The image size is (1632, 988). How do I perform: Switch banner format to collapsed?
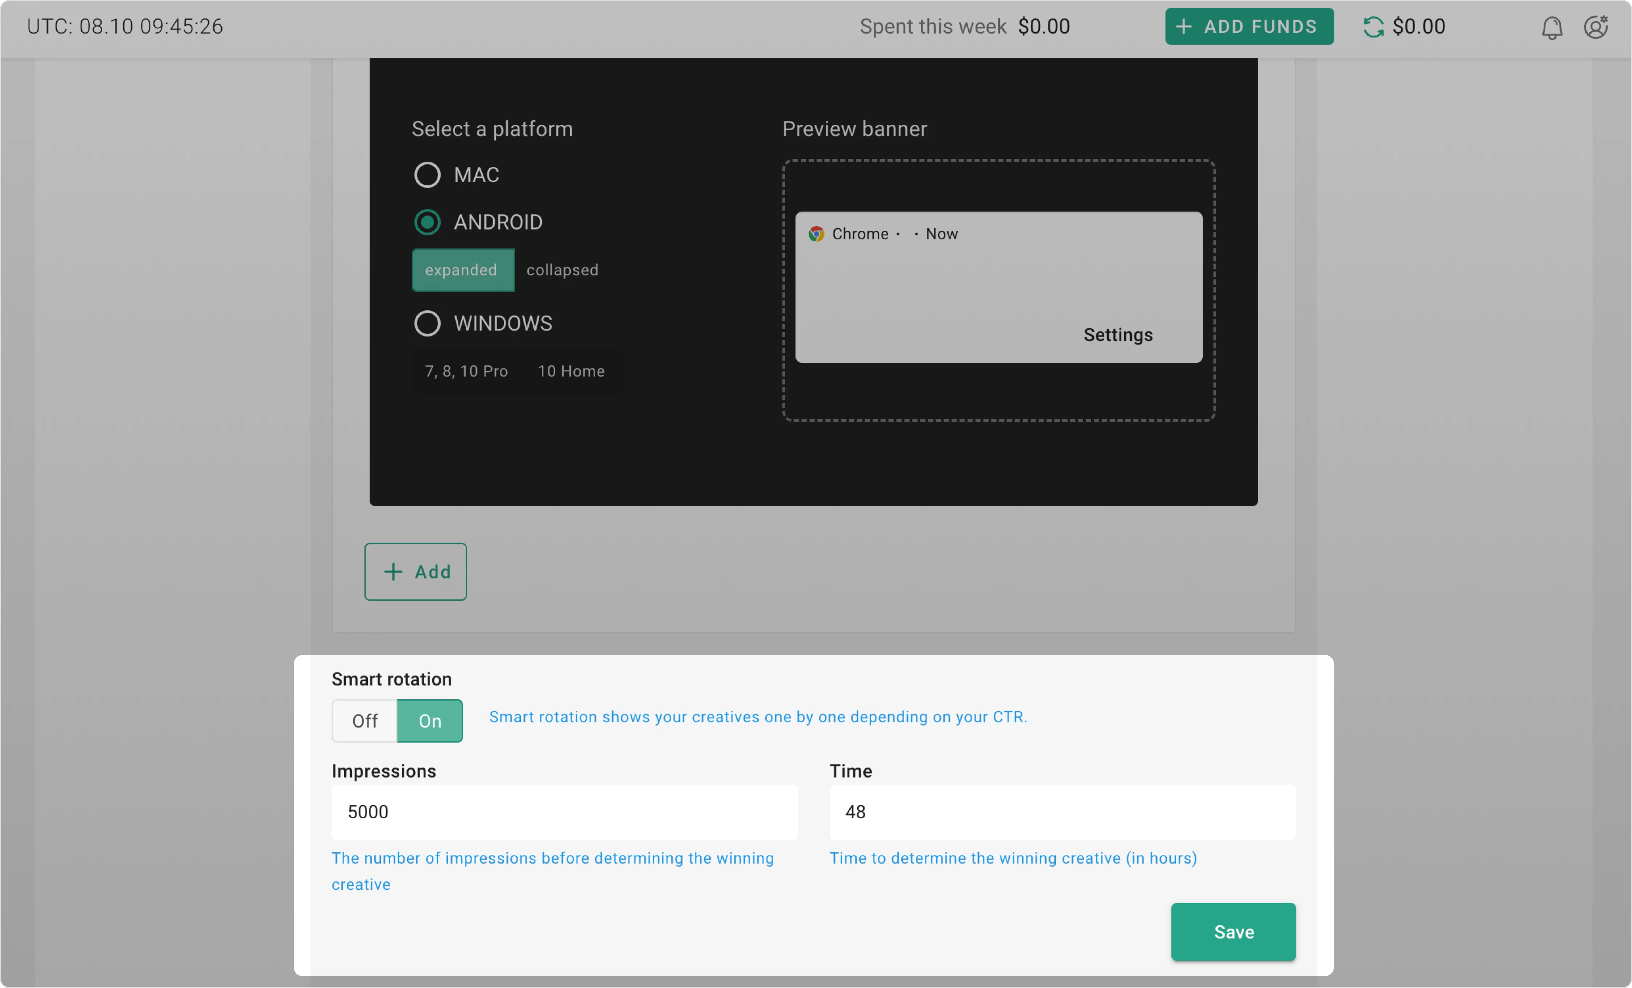click(x=562, y=269)
